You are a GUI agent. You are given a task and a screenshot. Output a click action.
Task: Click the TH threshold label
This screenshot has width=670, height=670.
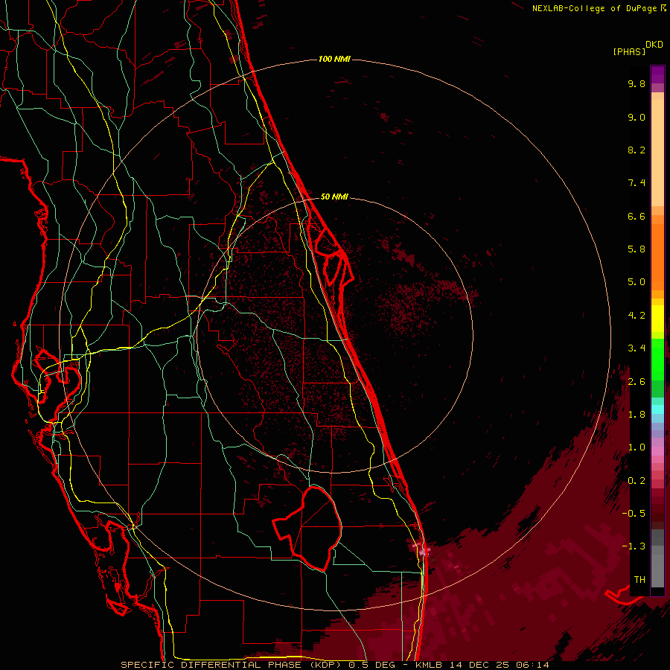point(639,580)
